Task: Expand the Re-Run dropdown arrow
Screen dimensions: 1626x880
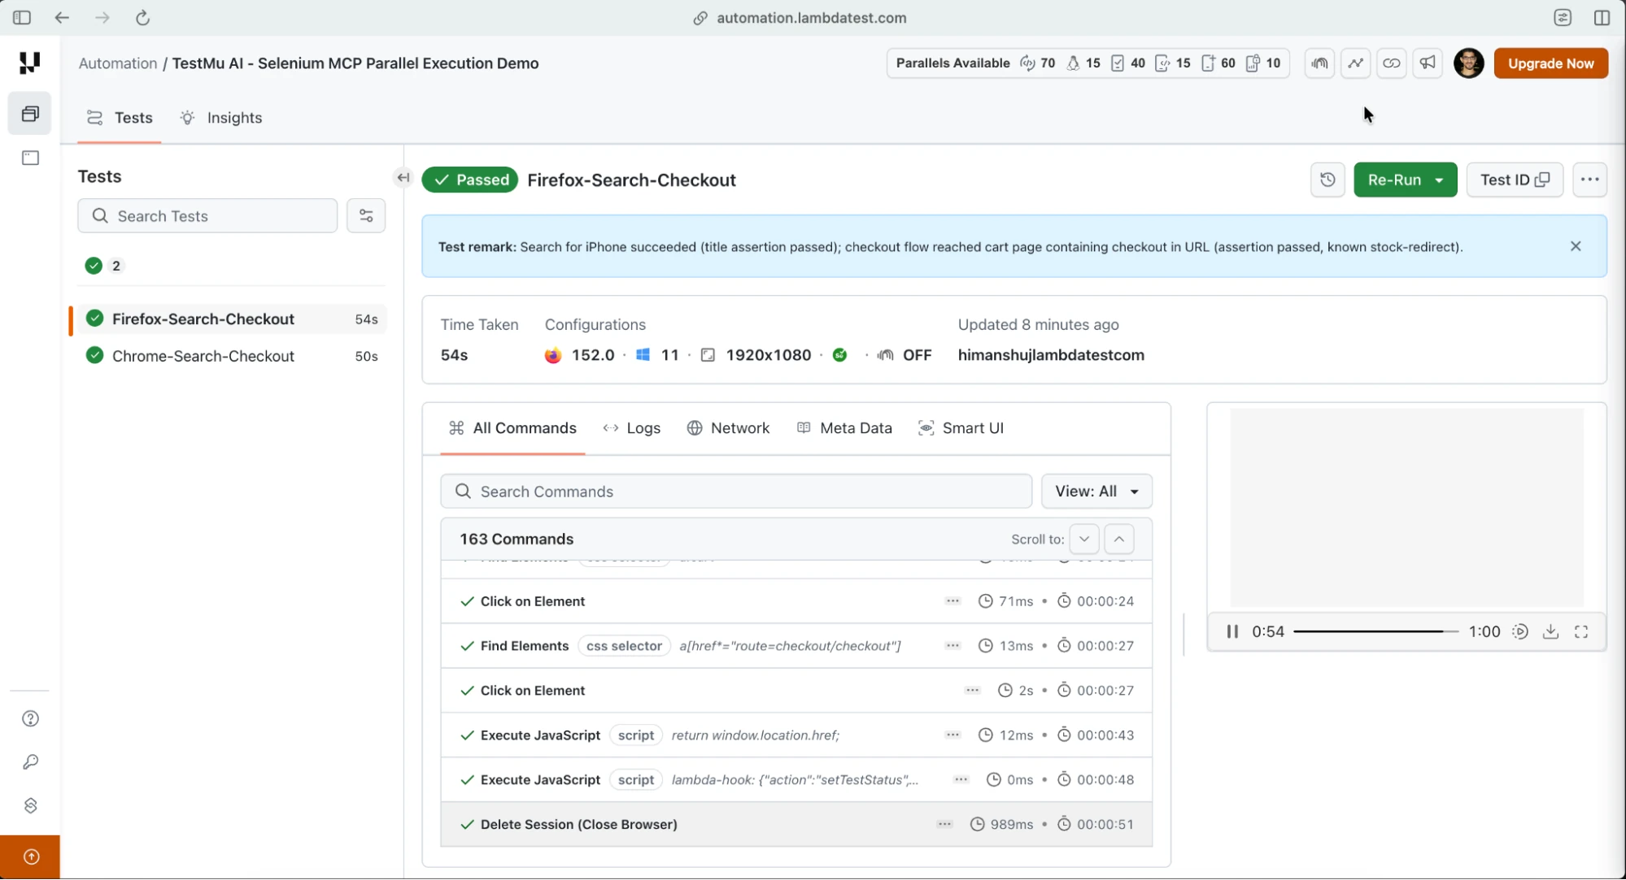Action: [x=1439, y=180]
